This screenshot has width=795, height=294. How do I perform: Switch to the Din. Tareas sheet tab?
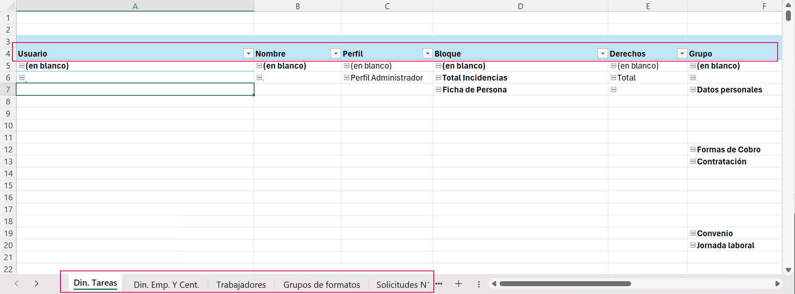pyautogui.click(x=95, y=283)
